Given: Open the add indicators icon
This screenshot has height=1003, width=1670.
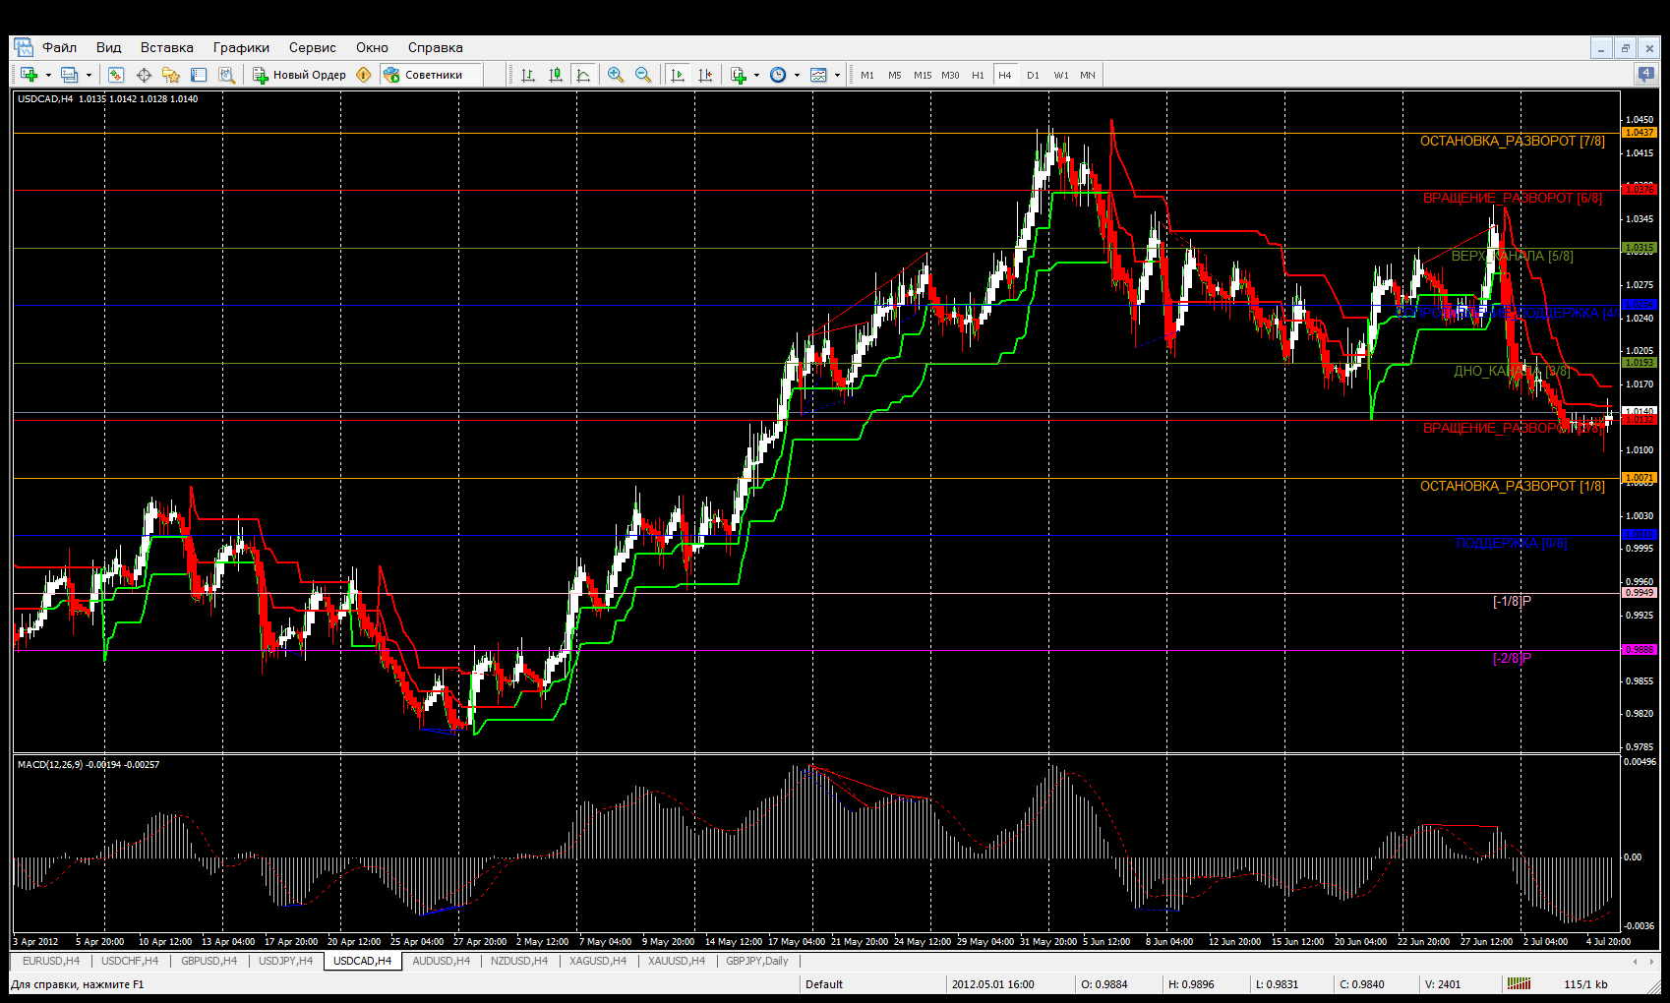Looking at the screenshot, I should click(x=739, y=75).
